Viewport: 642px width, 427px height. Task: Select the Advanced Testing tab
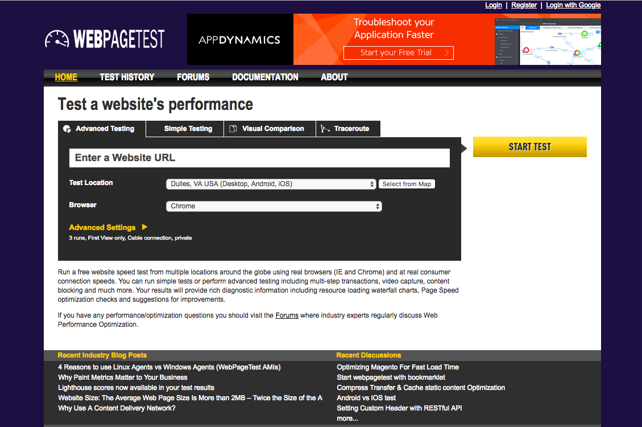coord(102,129)
